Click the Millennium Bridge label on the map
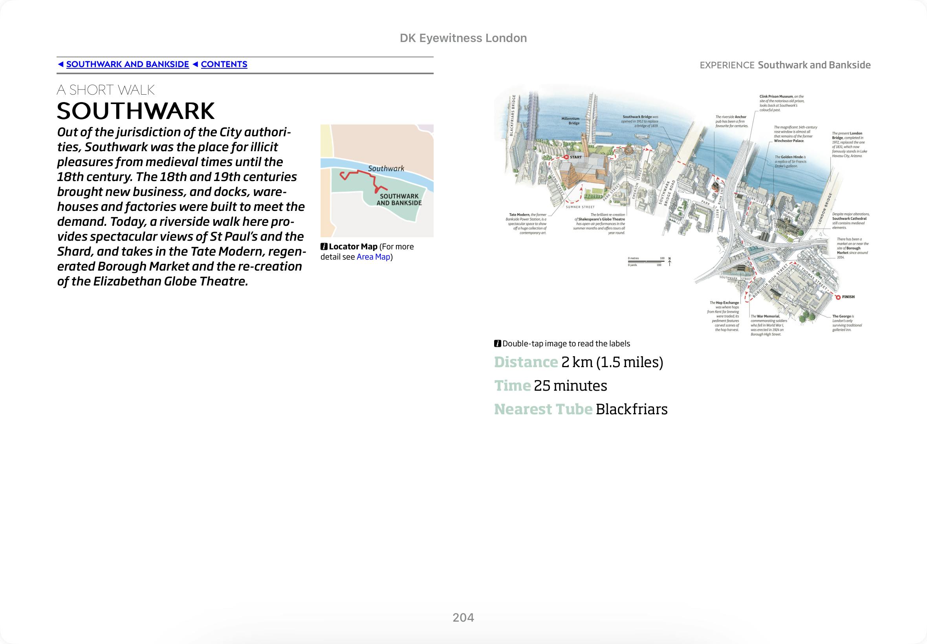Image resolution: width=927 pixels, height=644 pixels. click(571, 121)
